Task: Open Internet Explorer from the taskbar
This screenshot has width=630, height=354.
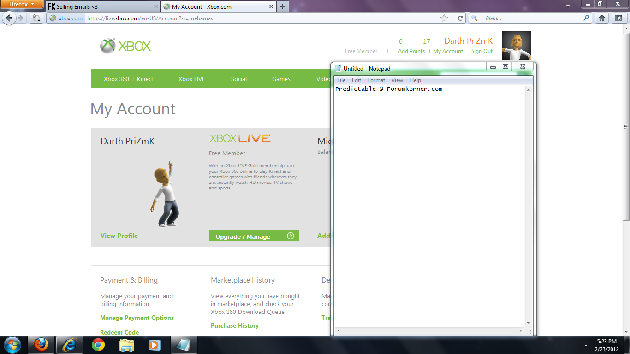Action: pyautogui.click(x=70, y=345)
